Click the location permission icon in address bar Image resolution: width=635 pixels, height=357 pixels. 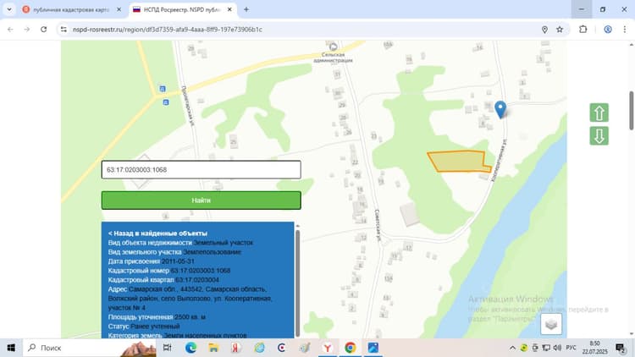(x=544, y=30)
